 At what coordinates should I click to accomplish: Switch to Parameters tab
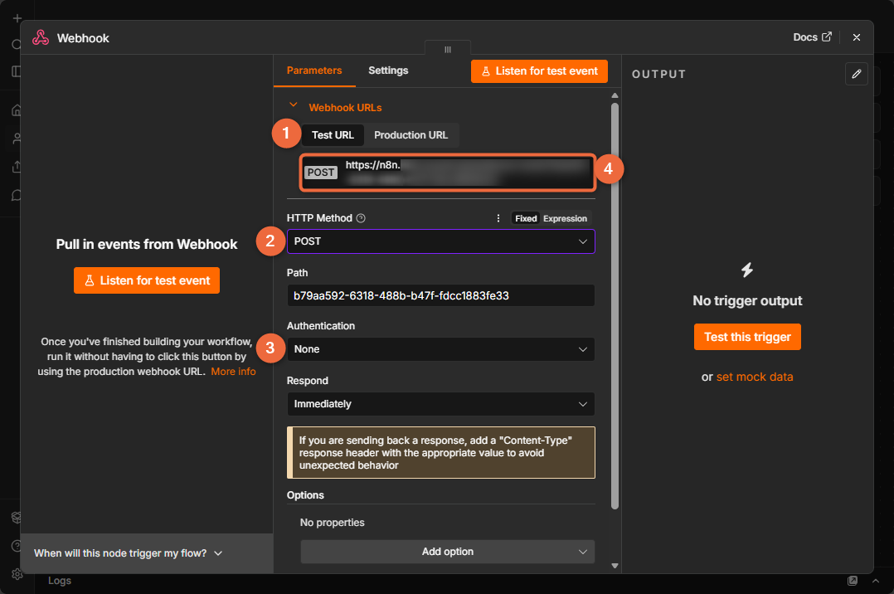[314, 71]
